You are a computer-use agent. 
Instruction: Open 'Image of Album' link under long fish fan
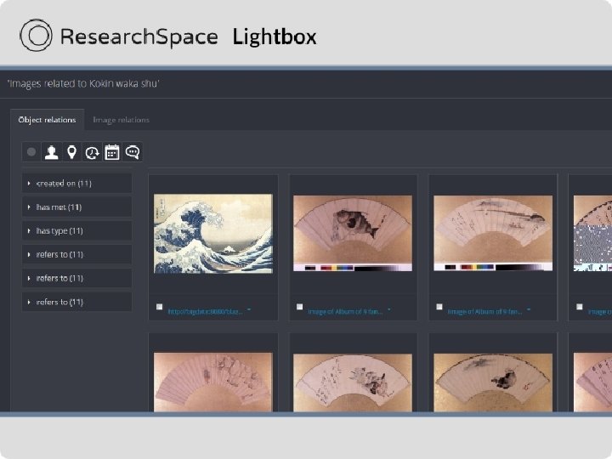[484, 311]
